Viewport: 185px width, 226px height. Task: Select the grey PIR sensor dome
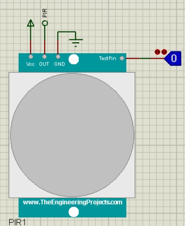pyautogui.click(x=72, y=135)
